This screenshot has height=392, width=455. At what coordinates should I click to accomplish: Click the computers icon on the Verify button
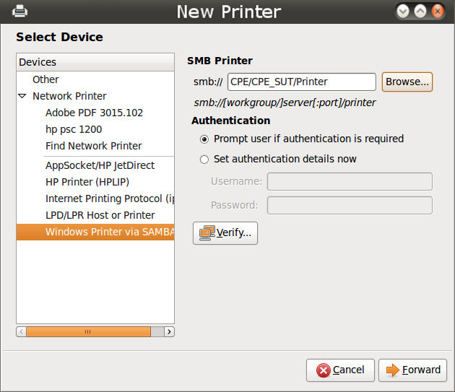point(207,233)
